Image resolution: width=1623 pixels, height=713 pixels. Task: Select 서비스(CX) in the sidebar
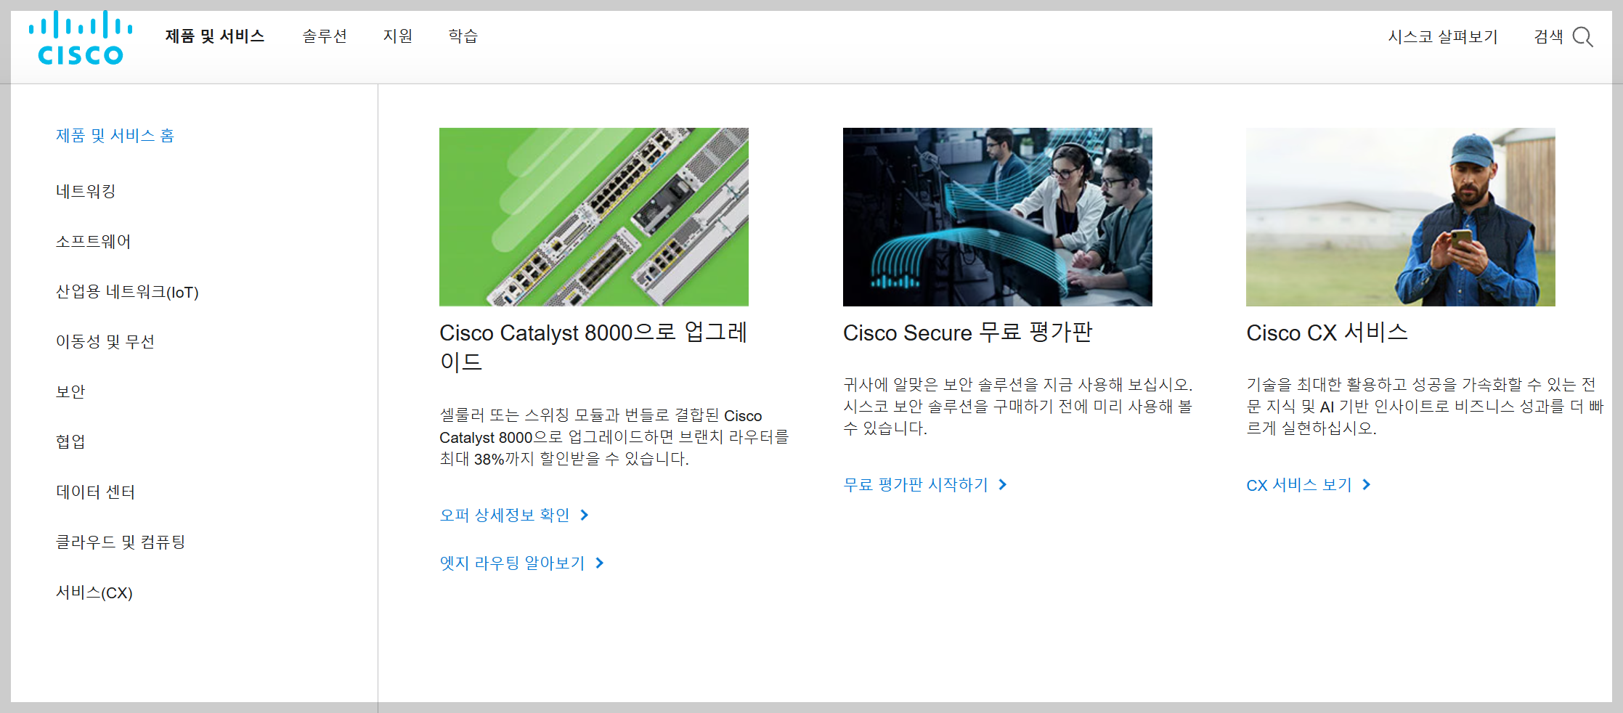[94, 592]
